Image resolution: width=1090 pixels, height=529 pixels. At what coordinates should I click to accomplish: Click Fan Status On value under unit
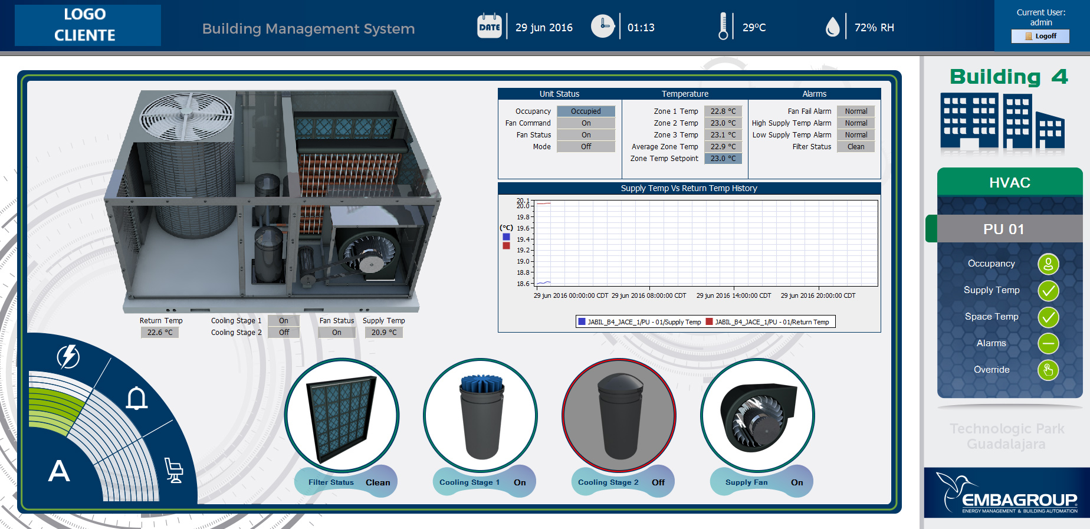coord(337,333)
